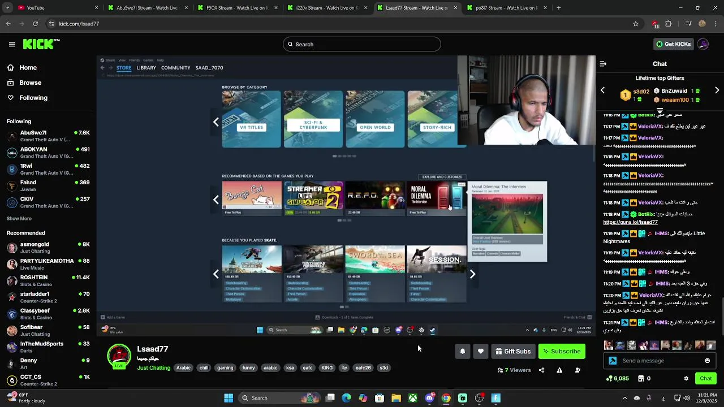The height and width of the screenshot is (407, 724).
Task: Open the Just Chatting category link
Action: [154, 368]
